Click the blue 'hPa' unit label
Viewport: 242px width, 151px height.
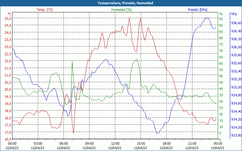coord(234,14)
